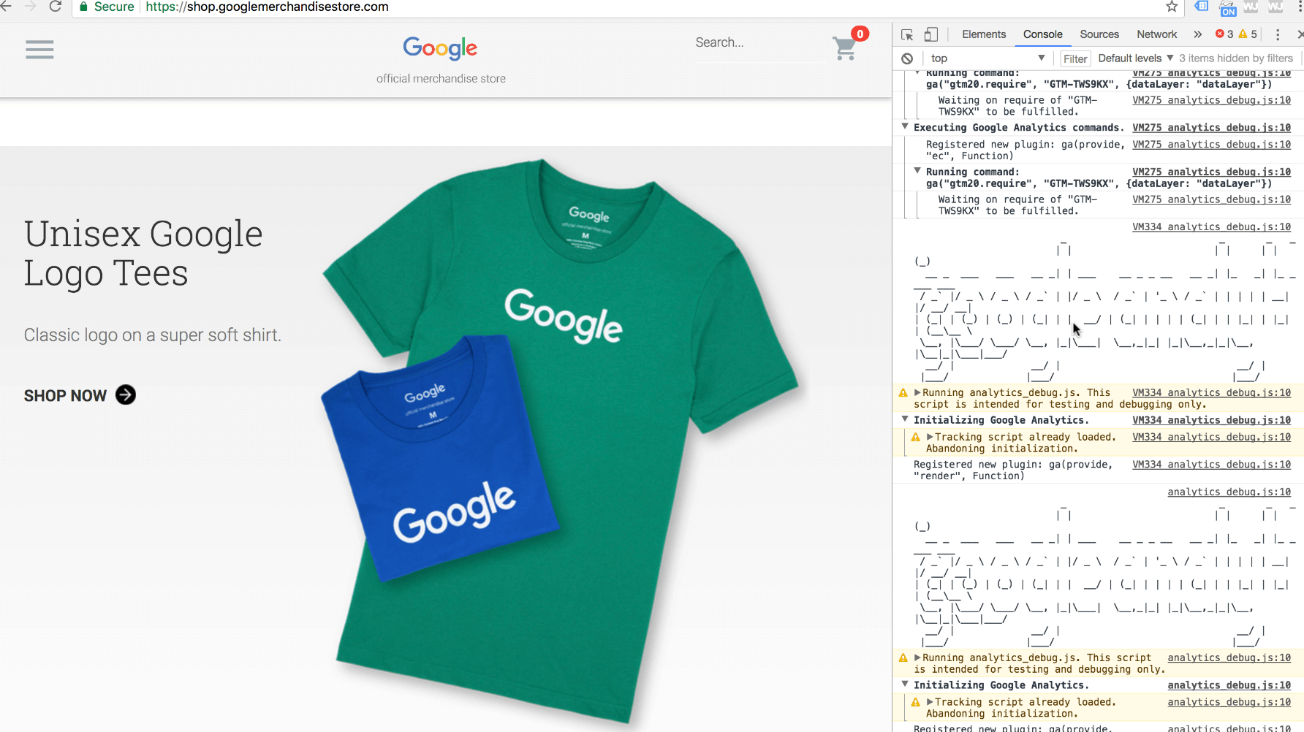Click the green Secure lock icon

83,7
